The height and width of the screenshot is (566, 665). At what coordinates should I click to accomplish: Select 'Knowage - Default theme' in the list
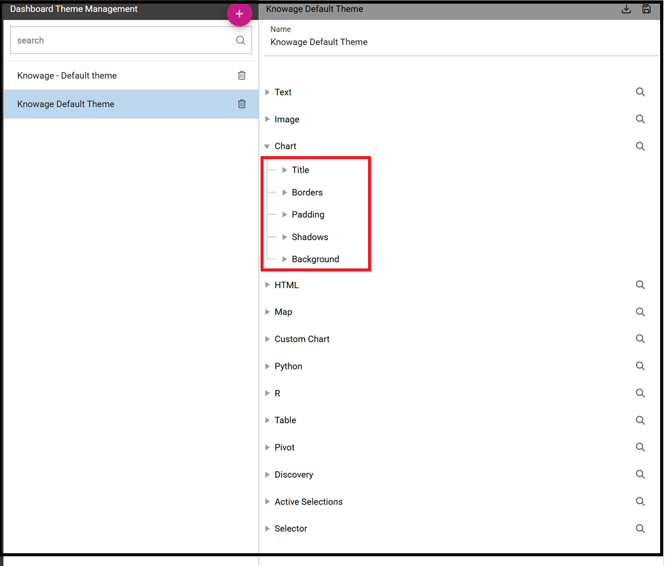click(x=131, y=75)
